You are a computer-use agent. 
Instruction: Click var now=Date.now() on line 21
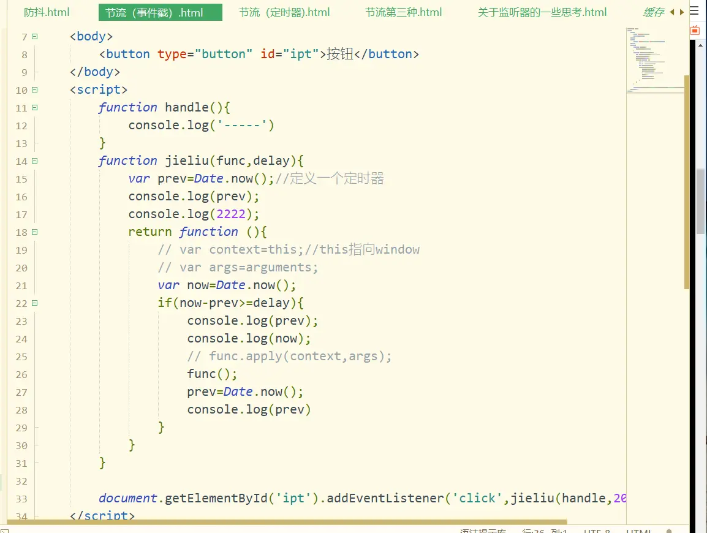[227, 285]
